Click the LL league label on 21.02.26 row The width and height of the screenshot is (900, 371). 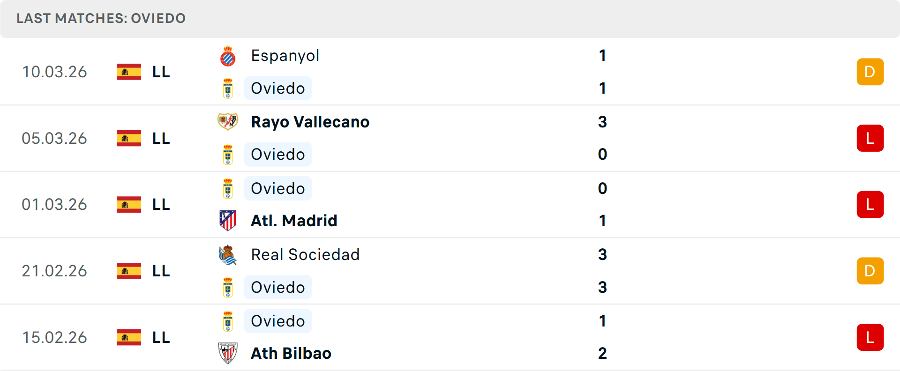(x=161, y=271)
